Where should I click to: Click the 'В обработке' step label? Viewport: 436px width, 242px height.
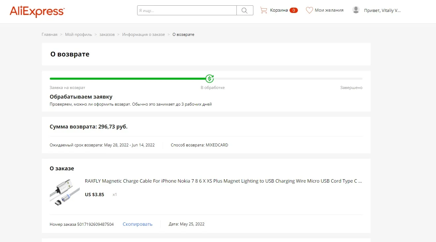(213, 88)
